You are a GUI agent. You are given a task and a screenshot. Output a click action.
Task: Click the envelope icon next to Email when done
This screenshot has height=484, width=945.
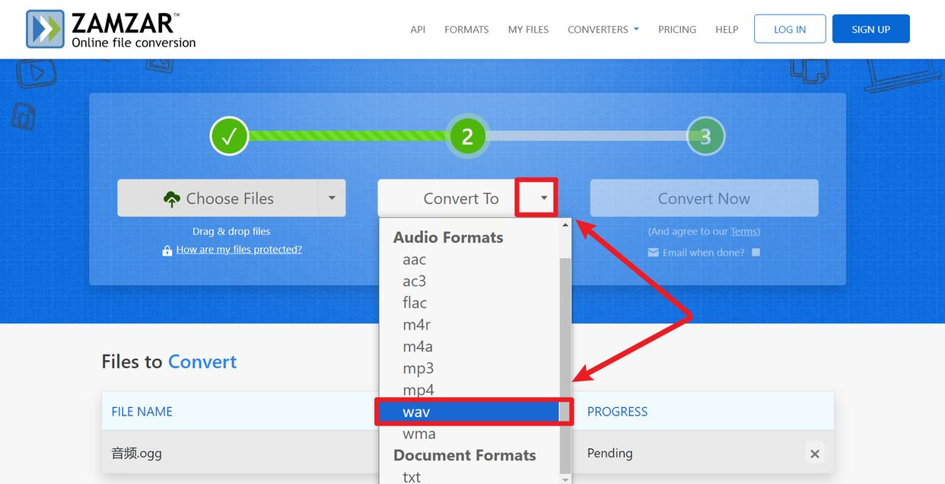pos(653,253)
